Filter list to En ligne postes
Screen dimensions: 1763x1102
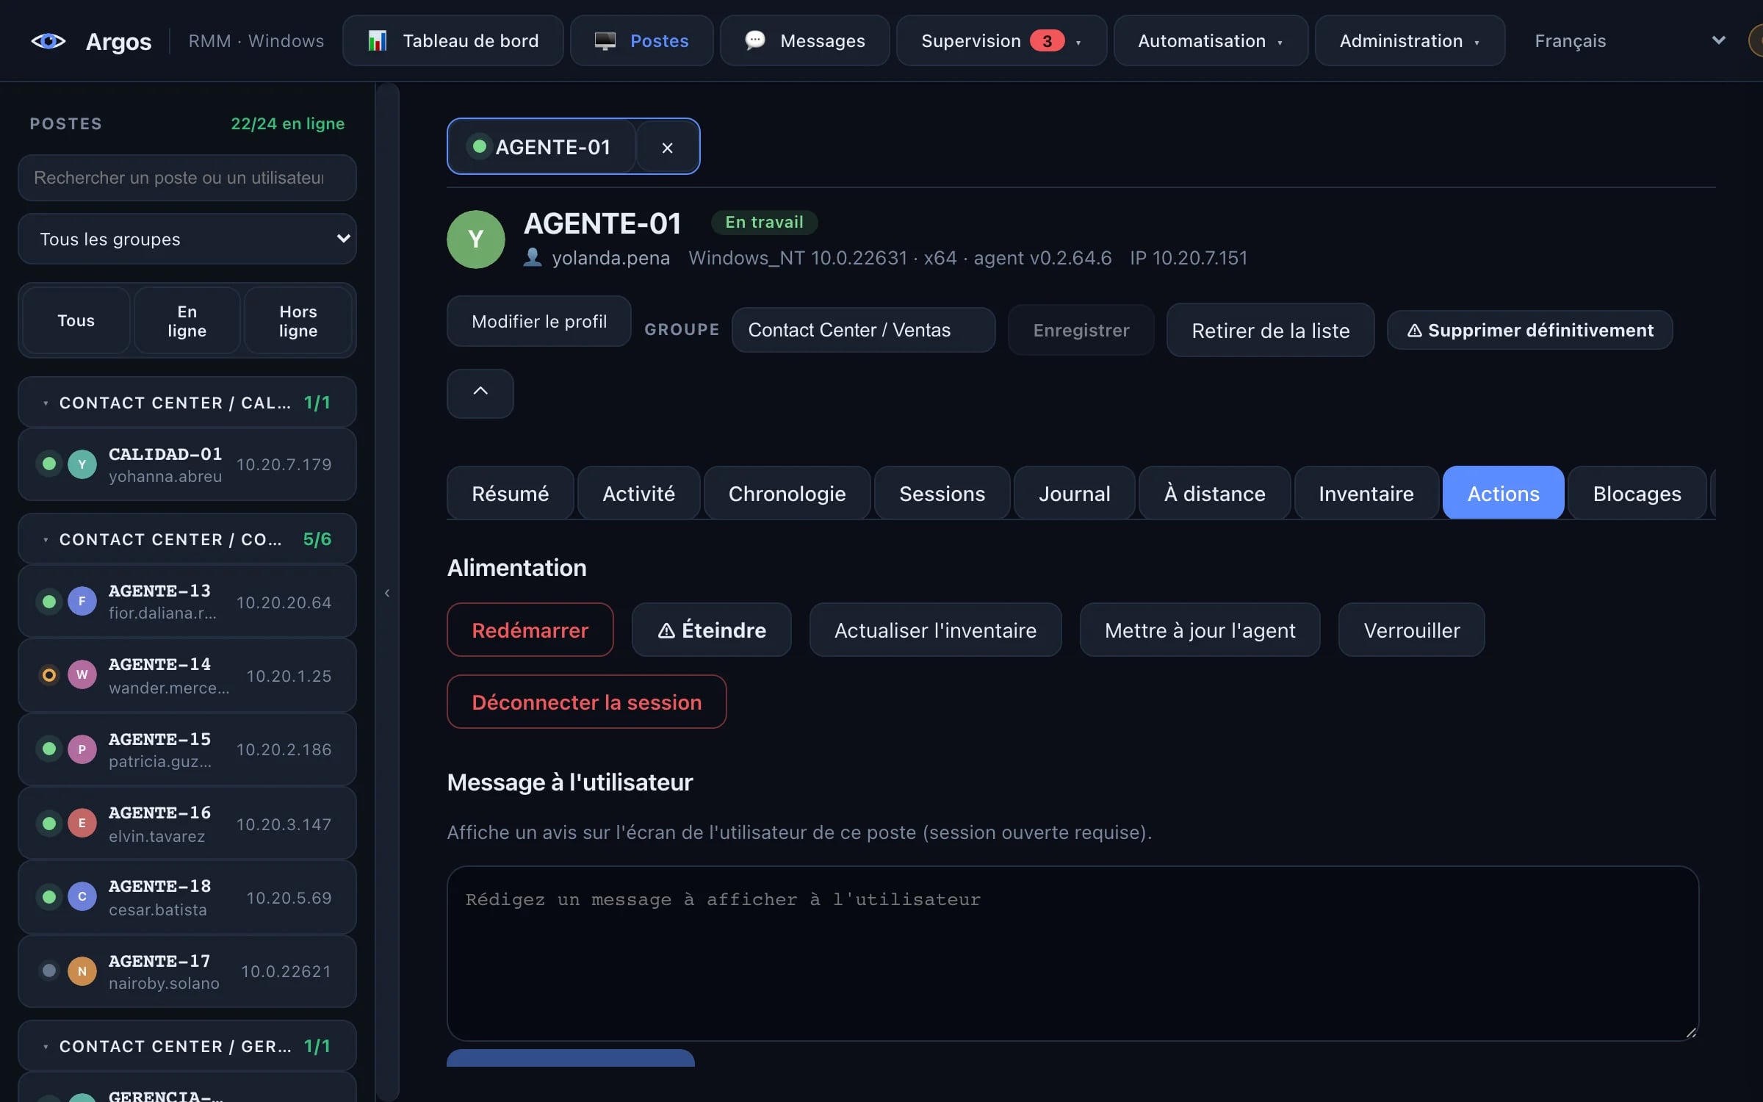point(187,320)
